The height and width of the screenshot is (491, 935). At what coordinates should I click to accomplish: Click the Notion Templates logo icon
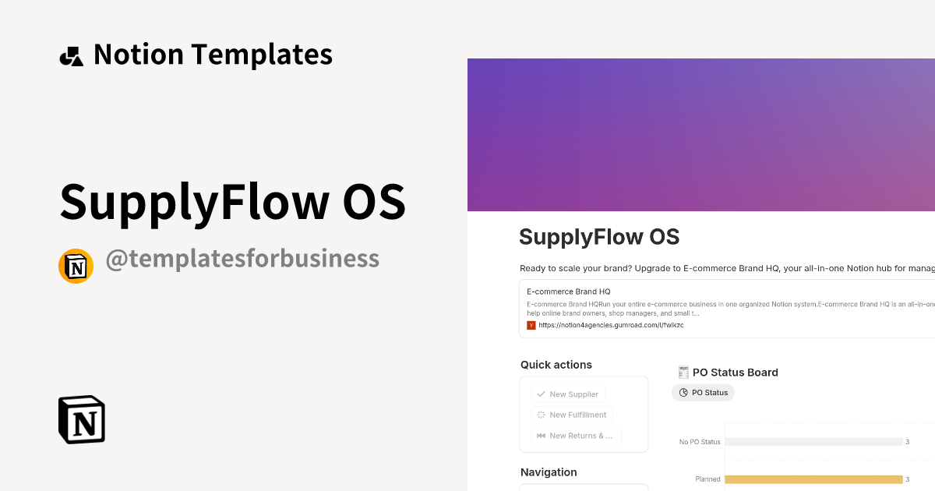[x=71, y=54]
